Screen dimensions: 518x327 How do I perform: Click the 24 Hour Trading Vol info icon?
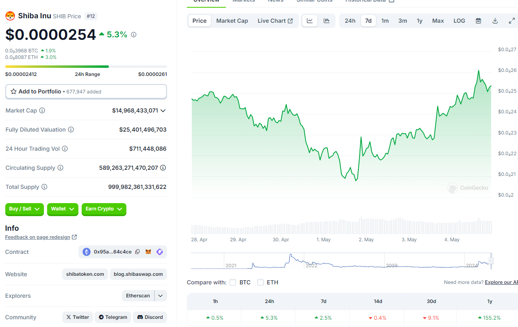65,149
